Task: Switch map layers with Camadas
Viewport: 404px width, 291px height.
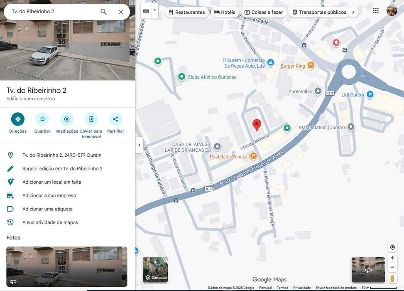Action: pyautogui.click(x=155, y=270)
